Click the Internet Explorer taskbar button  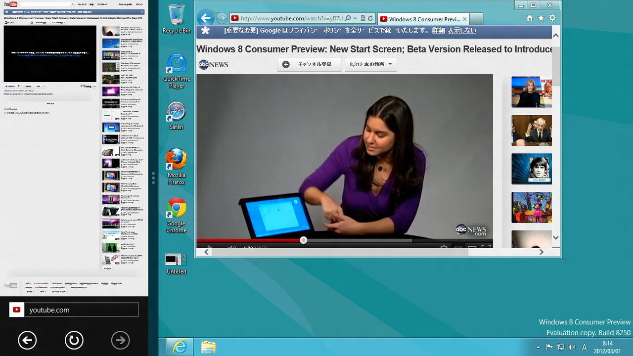coord(180,347)
